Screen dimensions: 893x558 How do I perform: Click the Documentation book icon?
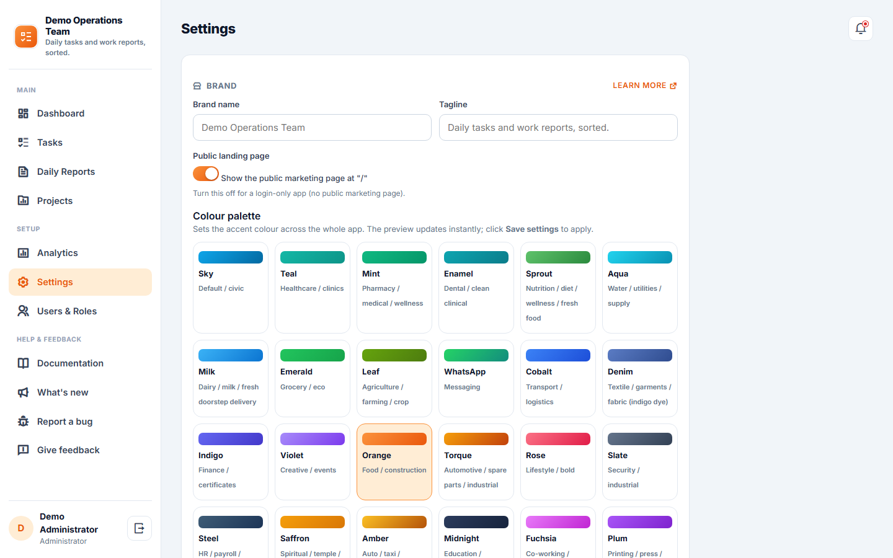pos(23,363)
